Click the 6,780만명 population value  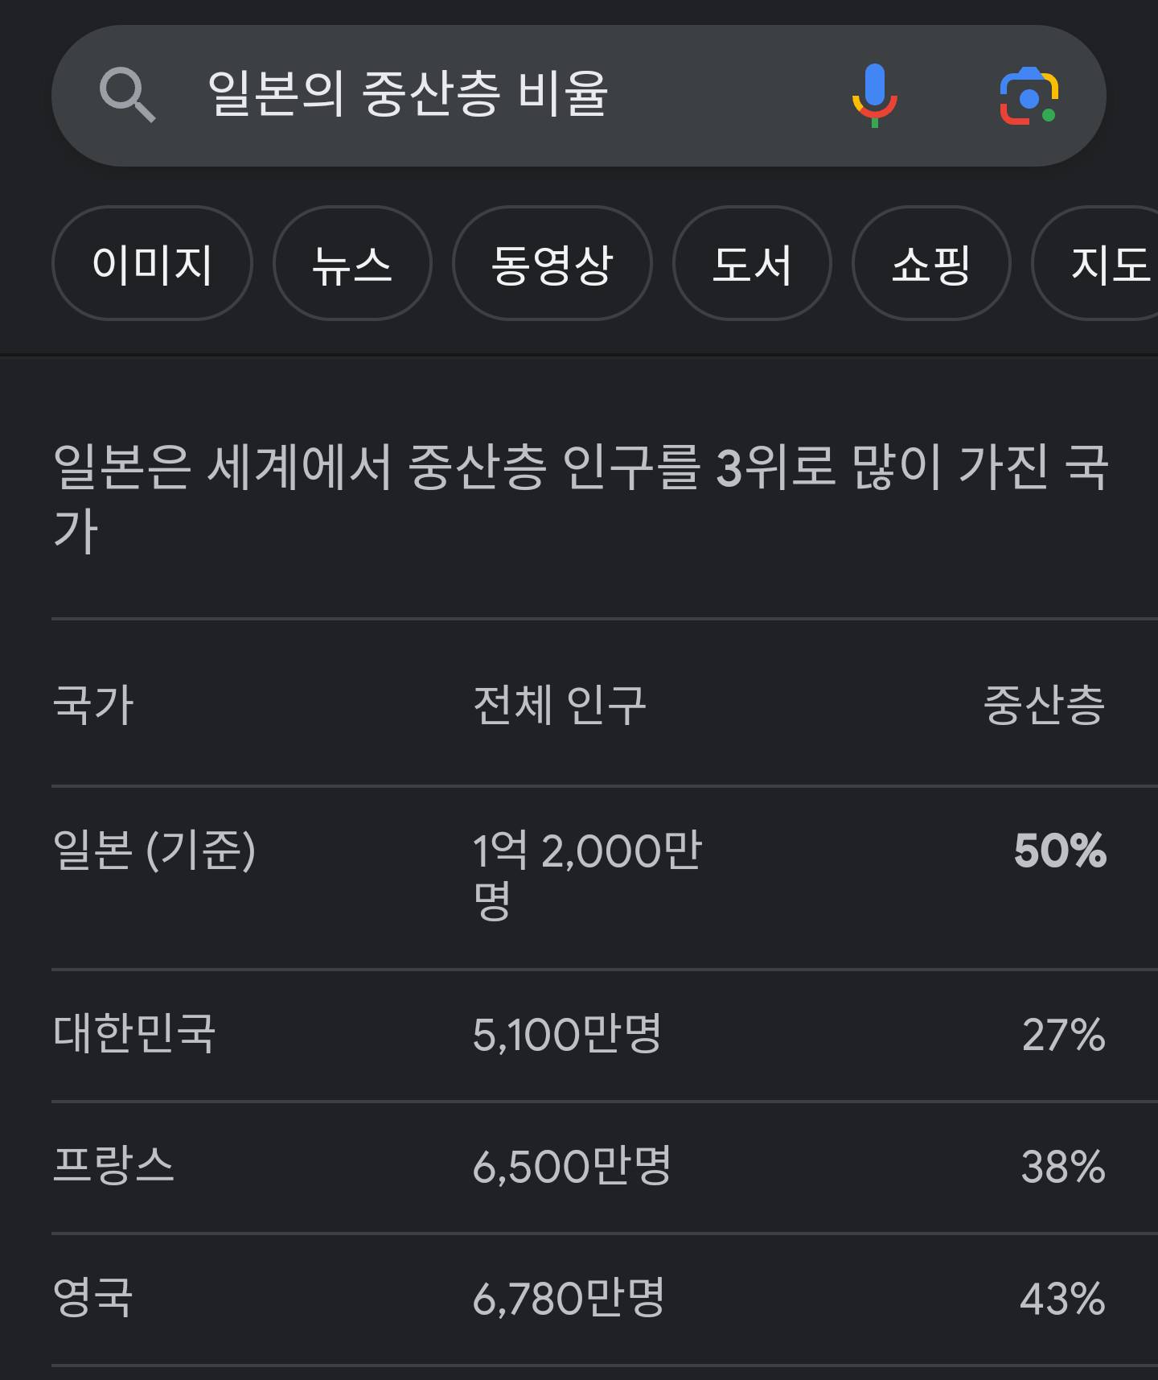569,1298
